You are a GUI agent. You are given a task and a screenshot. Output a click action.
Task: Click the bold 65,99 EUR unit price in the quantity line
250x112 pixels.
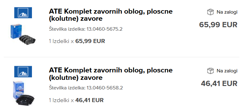(90, 41)
